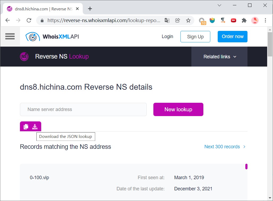Select the March 1, 2019 date
Image resolution: width=273 pixels, height=201 pixels.
point(189,178)
